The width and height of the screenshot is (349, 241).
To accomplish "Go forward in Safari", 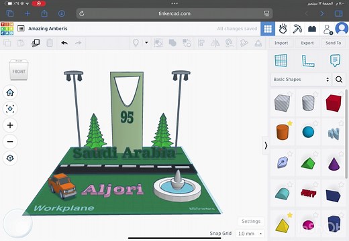I will pos(322,13).
